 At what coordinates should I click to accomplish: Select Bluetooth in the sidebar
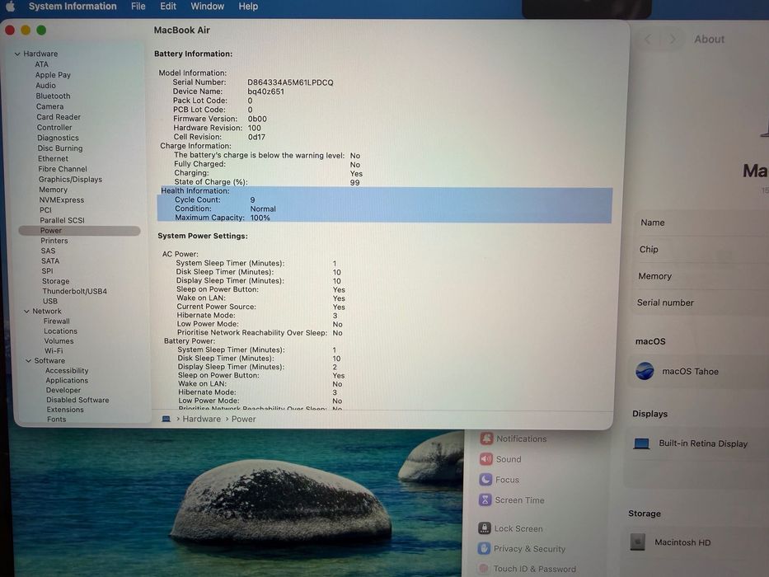click(x=53, y=96)
